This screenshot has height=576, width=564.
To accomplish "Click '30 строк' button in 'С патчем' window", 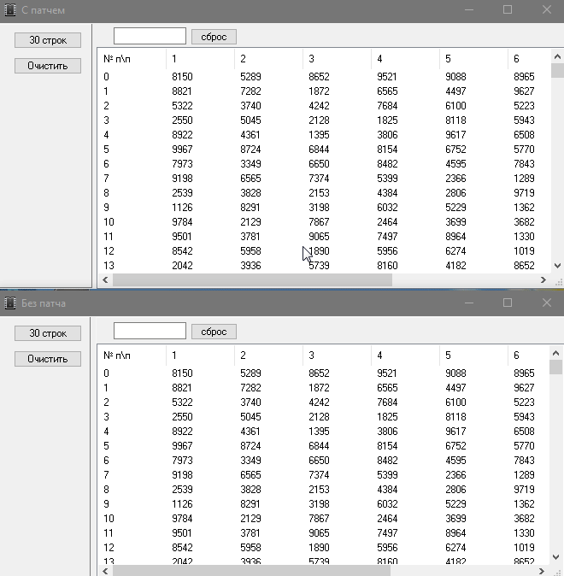I will pos(48,40).
